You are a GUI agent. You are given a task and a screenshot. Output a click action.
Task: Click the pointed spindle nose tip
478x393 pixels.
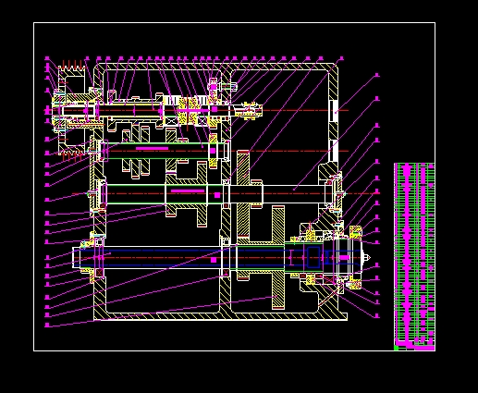(367, 257)
